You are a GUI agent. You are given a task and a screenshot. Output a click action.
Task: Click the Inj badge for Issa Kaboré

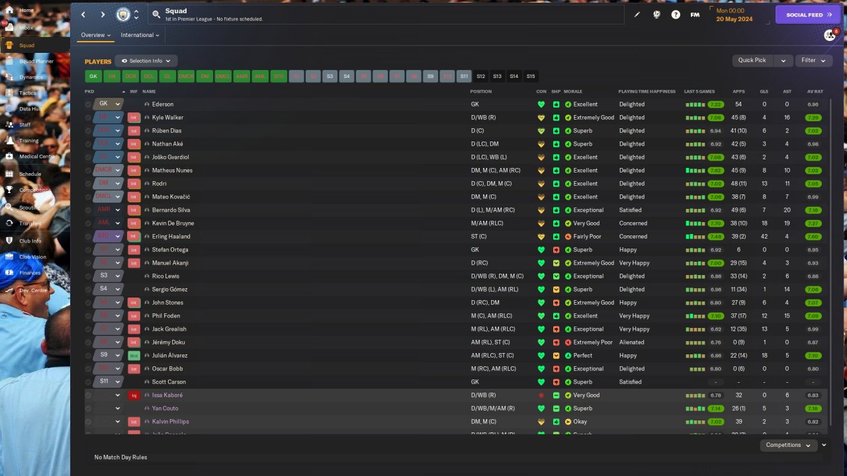click(x=134, y=395)
